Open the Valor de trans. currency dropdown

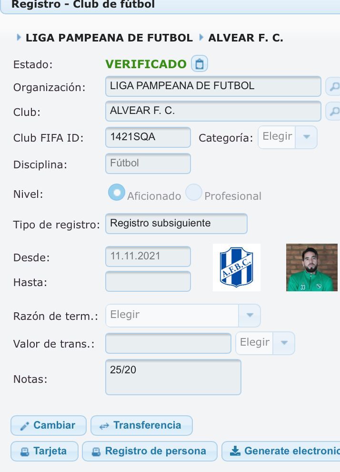tap(265, 343)
